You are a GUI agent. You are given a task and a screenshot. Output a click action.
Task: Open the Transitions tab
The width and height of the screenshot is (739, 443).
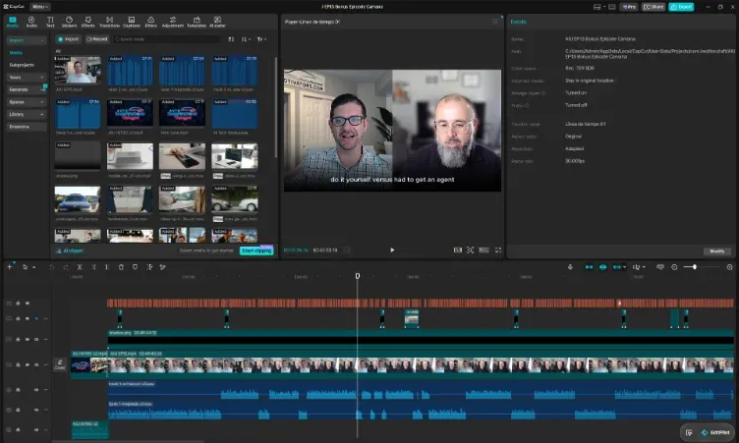point(109,22)
